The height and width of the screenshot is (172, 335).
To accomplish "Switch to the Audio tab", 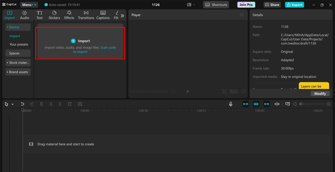I will [x=25, y=15].
